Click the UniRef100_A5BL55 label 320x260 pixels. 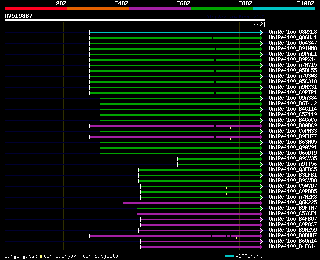tap(293, 71)
